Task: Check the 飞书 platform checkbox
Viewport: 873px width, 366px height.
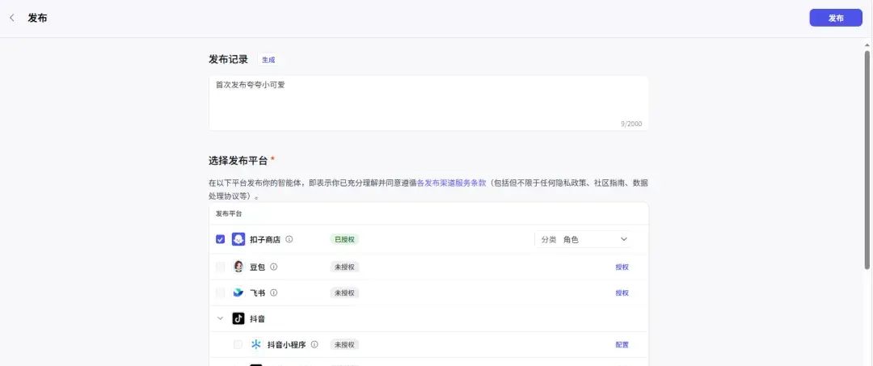Action: click(221, 292)
